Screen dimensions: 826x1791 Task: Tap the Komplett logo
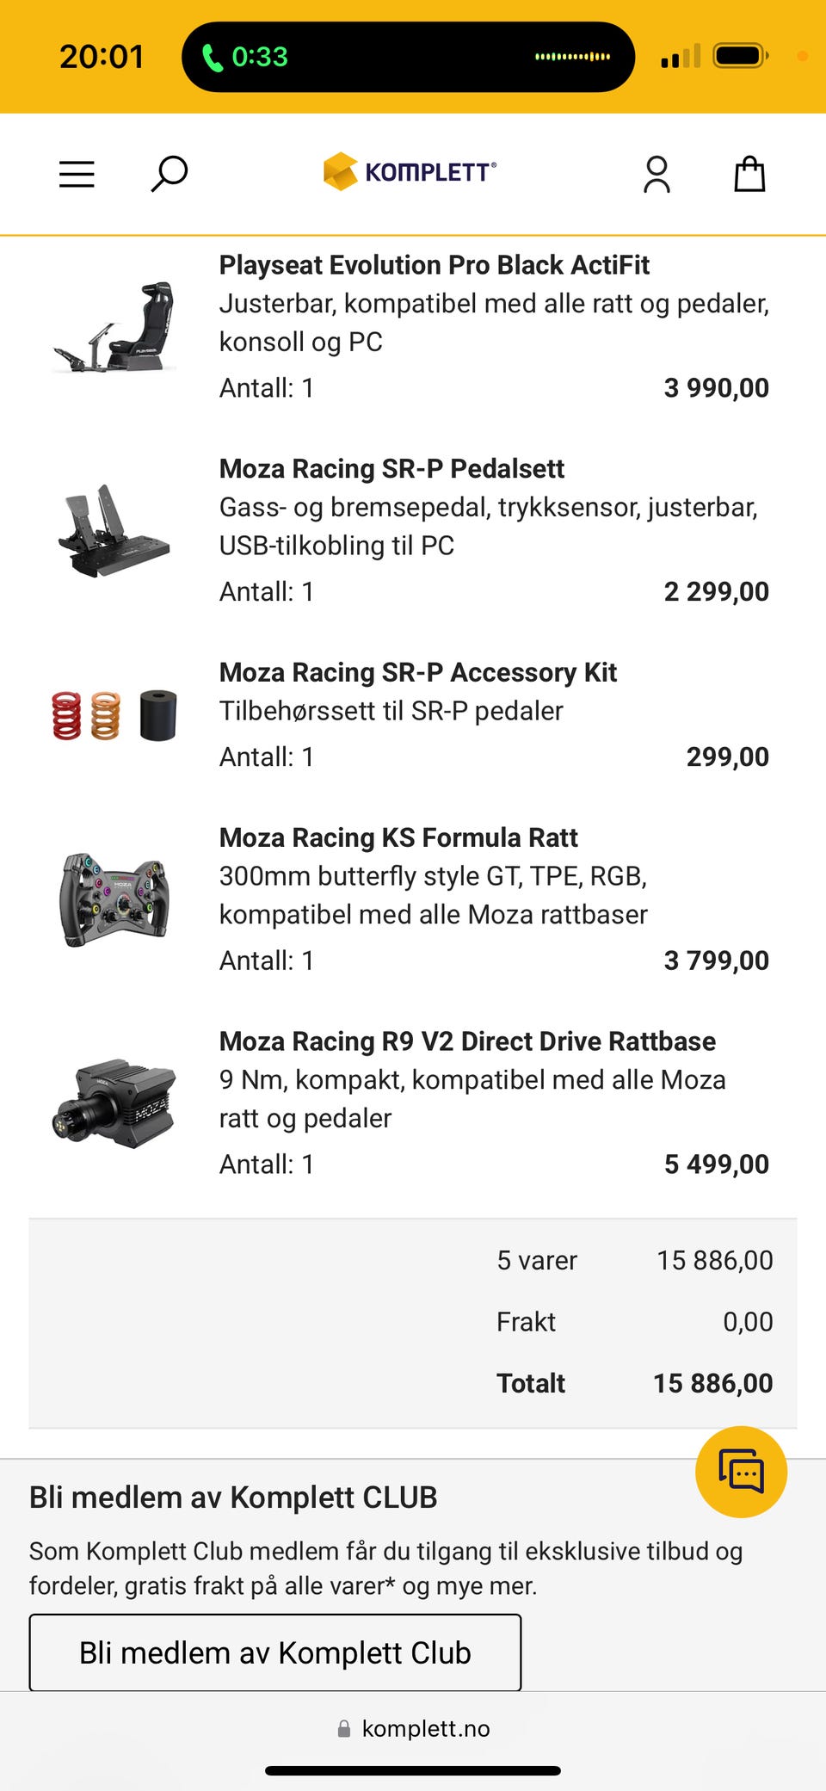coord(410,171)
